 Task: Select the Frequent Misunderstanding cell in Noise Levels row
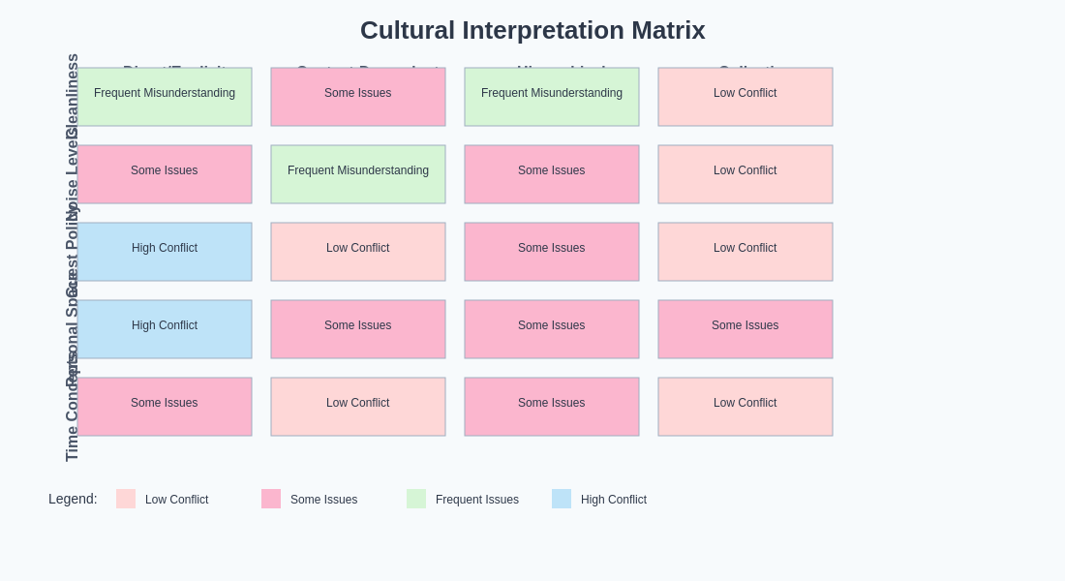click(x=358, y=174)
